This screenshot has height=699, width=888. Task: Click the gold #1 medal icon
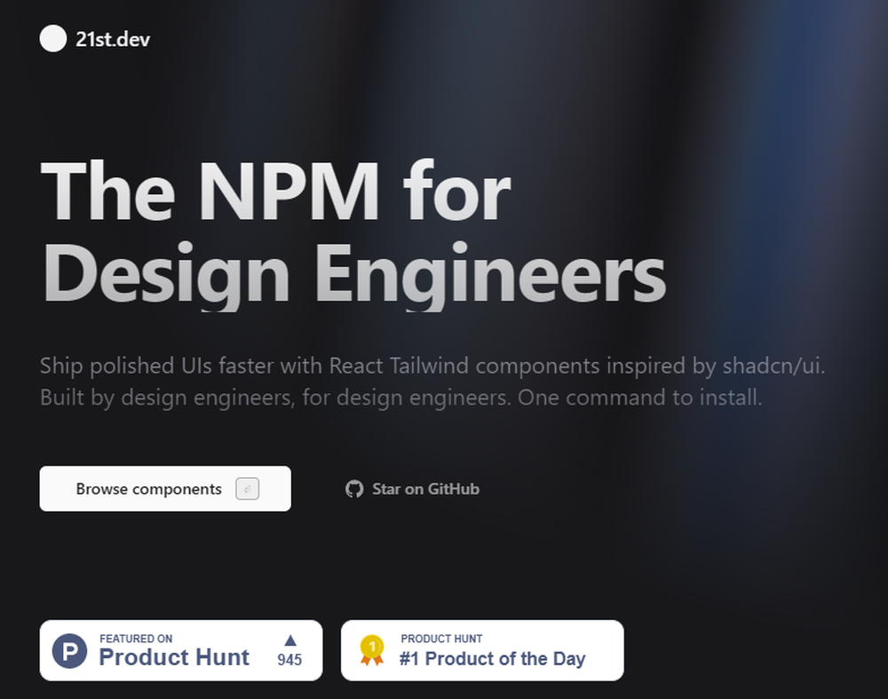coord(372,649)
